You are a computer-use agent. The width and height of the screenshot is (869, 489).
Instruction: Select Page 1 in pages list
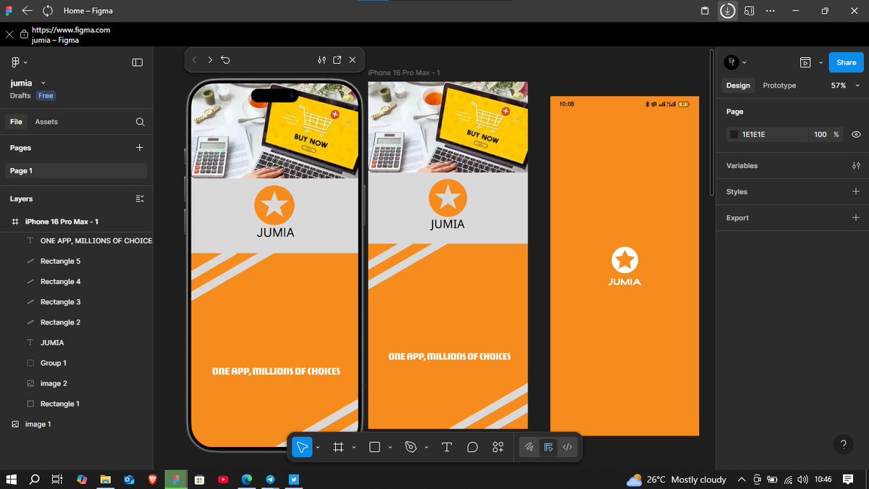(76, 171)
